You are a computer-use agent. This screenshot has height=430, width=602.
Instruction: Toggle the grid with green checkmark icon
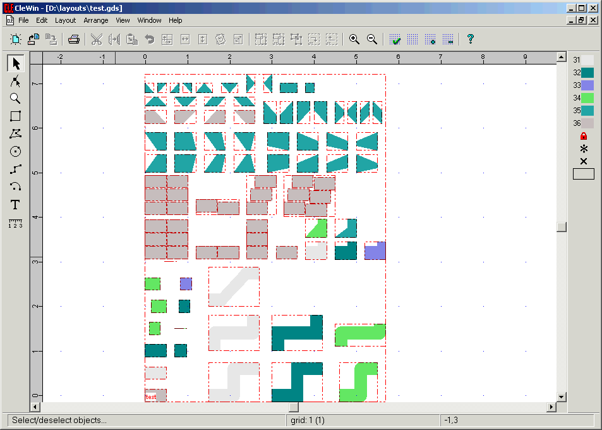click(x=395, y=39)
